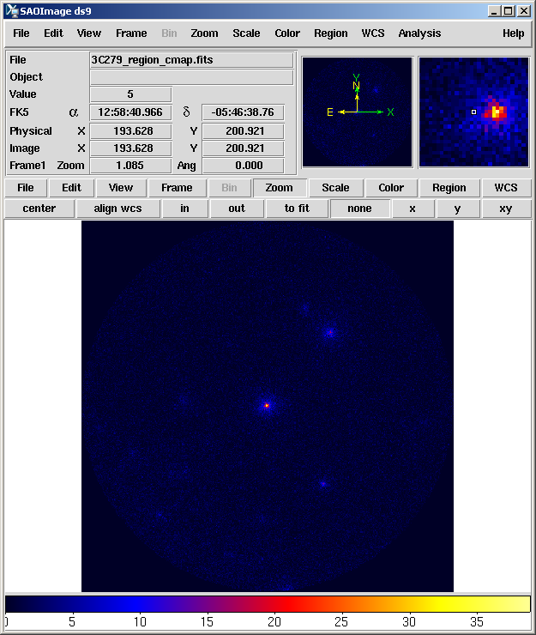Open the File menu in menu bar
The image size is (536, 635).
21,33
